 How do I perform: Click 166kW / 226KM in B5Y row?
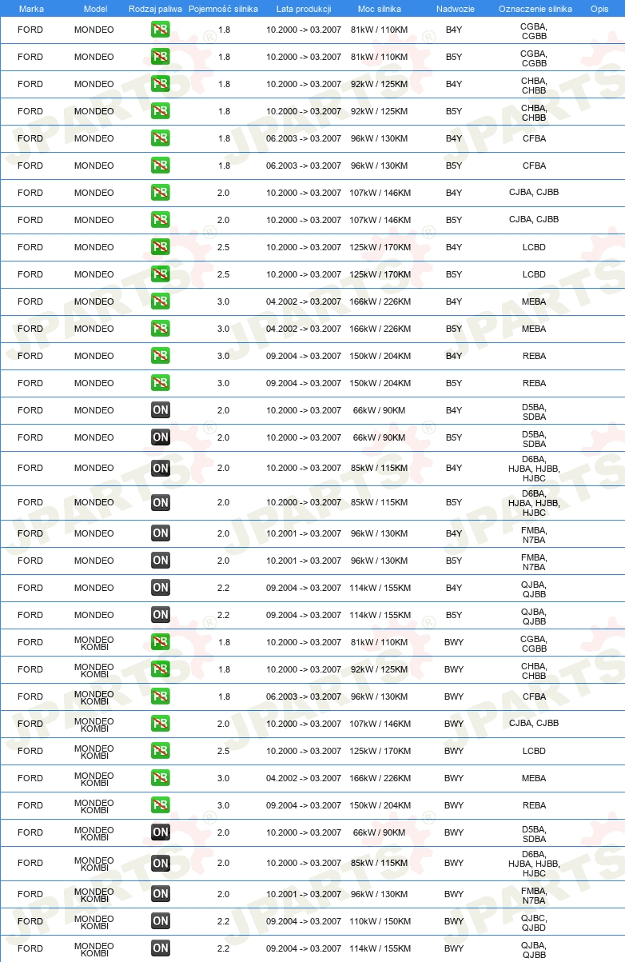[380, 329]
